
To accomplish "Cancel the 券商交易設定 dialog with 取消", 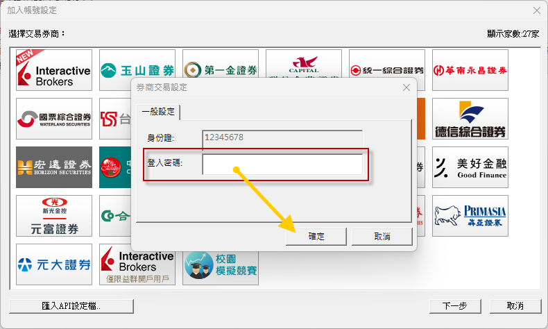I will [x=382, y=237].
